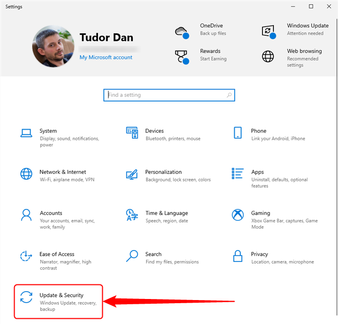Select the Search category title
Image resolution: width=338 pixels, height=324 pixels.
(x=153, y=254)
